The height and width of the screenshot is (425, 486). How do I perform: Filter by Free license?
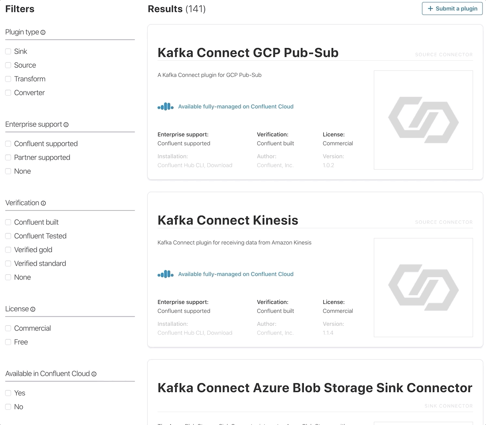click(x=8, y=342)
